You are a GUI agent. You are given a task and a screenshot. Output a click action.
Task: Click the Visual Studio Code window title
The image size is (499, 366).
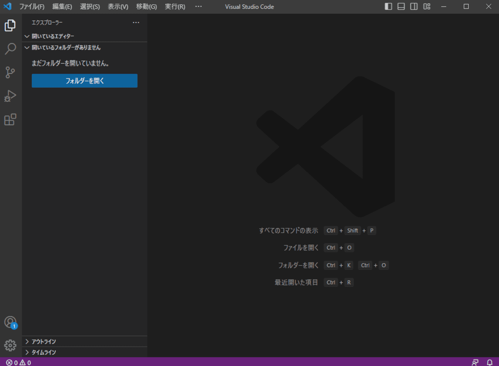coord(249,7)
